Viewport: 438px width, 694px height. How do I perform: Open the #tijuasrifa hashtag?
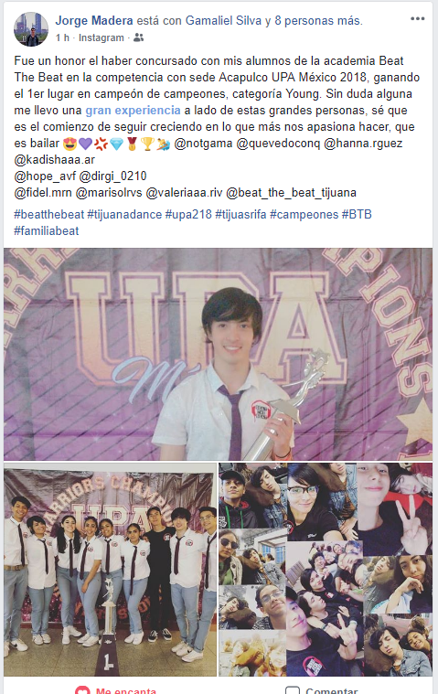coord(240,215)
